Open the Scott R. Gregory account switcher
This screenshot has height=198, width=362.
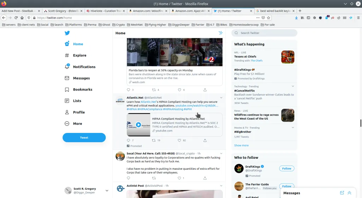pos(87,191)
